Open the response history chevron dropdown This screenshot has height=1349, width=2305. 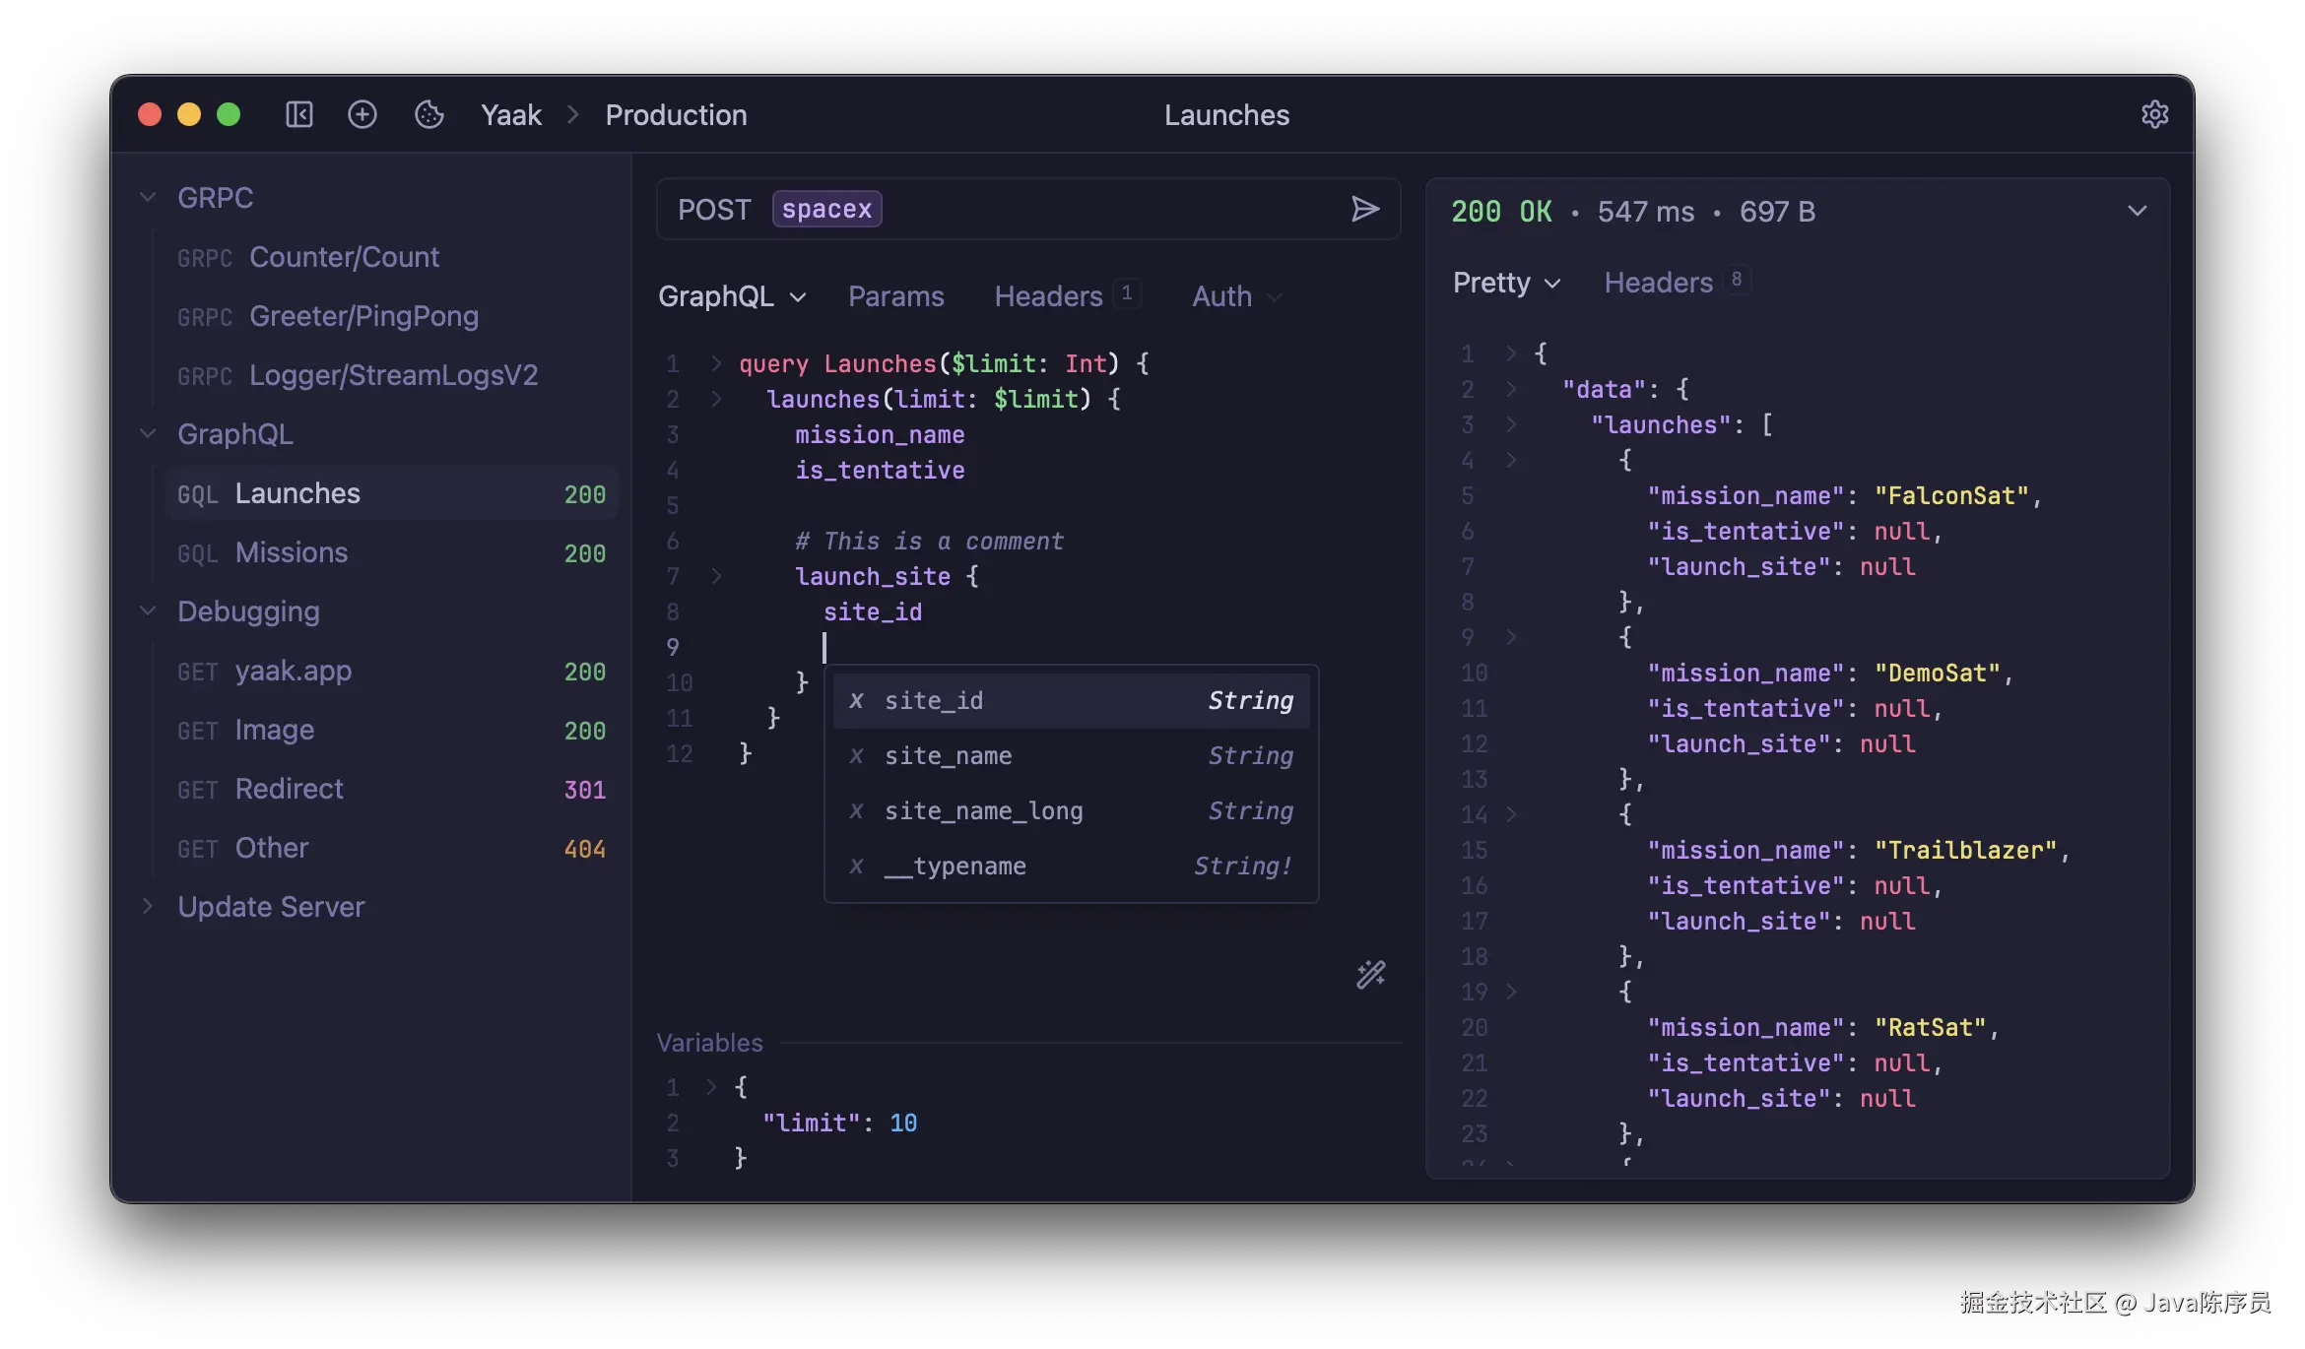[x=2137, y=211]
